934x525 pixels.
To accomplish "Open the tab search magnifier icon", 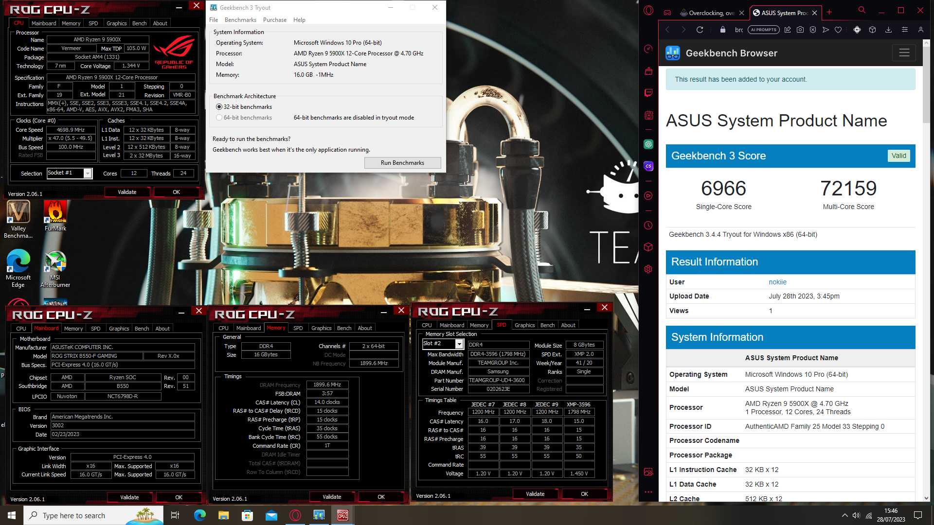I will point(862,10).
